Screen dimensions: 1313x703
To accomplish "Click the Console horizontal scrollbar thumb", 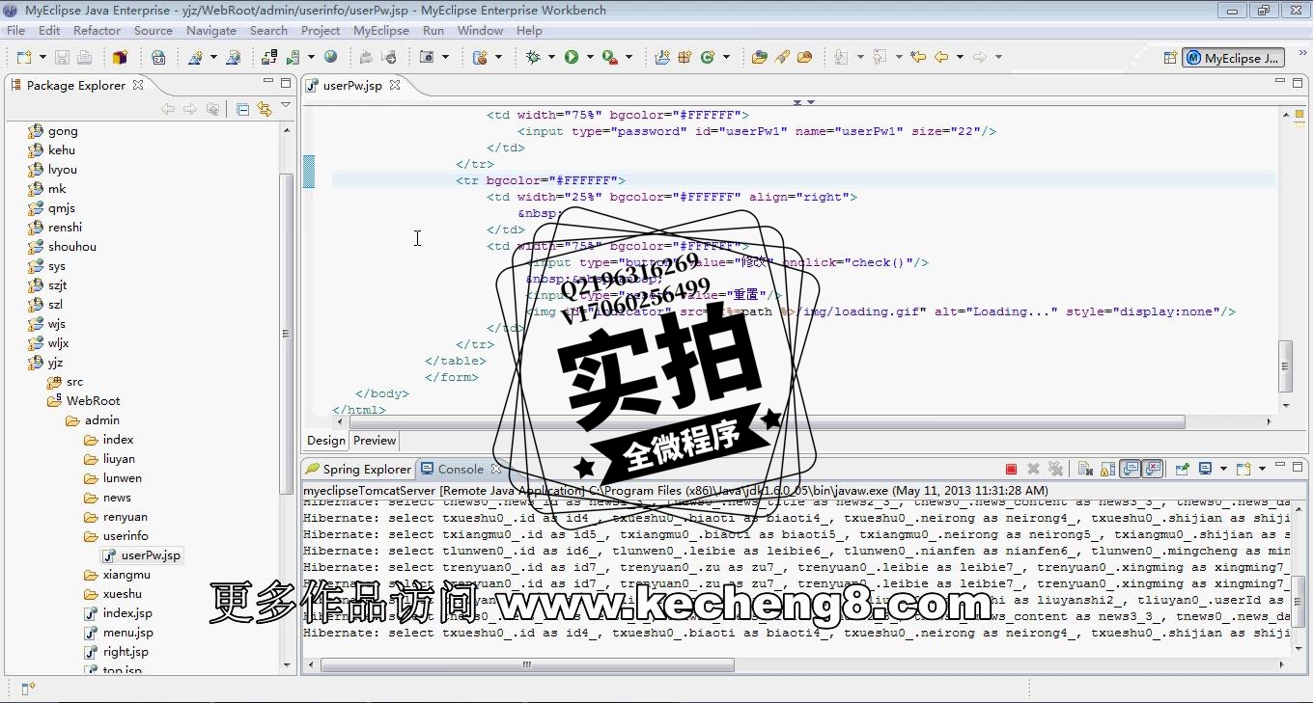I will coord(526,664).
